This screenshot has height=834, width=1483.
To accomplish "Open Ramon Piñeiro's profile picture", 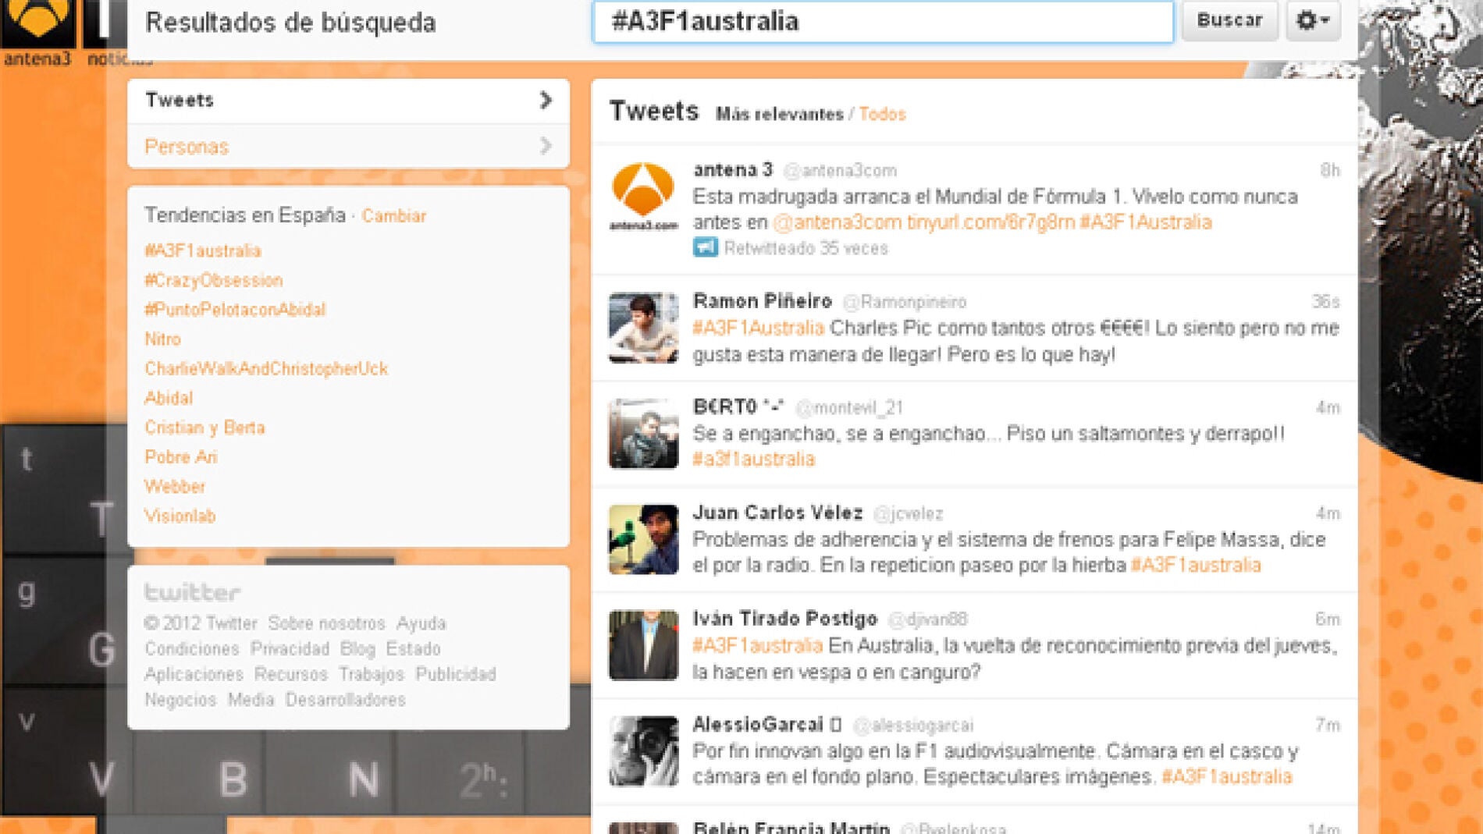I will click(643, 327).
